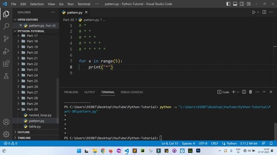Open the Extensions view
Screen dimensions: 277x155
(6, 64)
